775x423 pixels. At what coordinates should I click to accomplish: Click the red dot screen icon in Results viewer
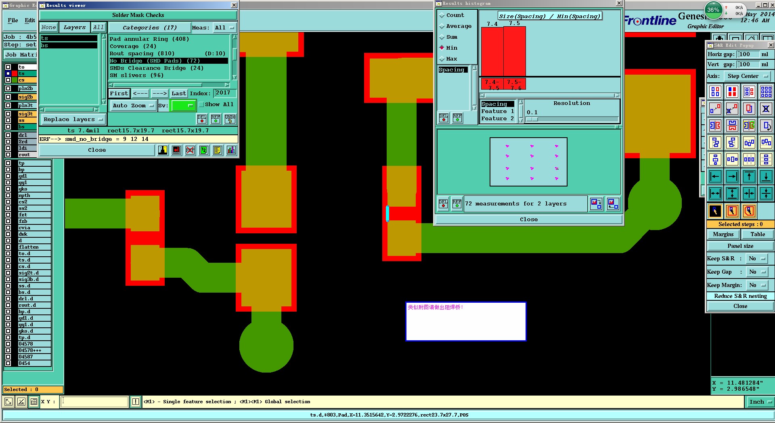point(176,150)
